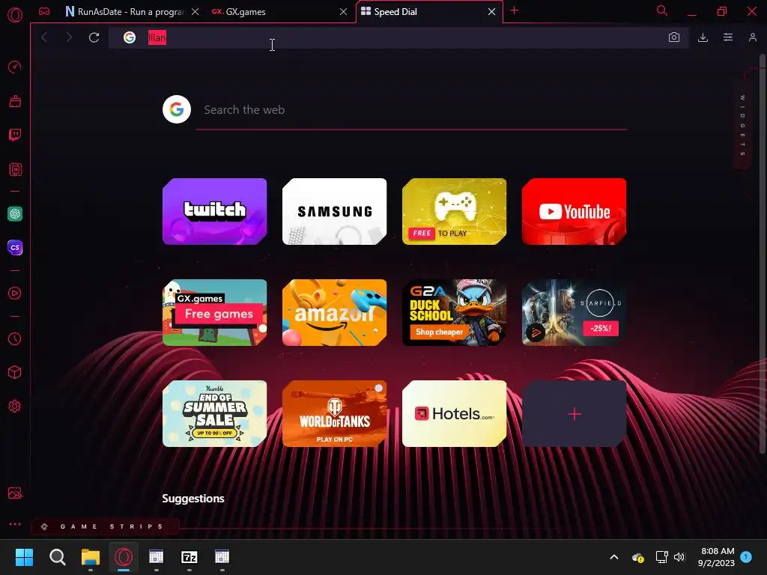Open Extensions cube icon in sidebar
The image size is (767, 575).
pyautogui.click(x=15, y=373)
